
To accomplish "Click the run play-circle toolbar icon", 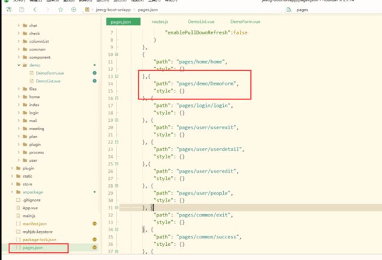I will (x=73, y=9).
